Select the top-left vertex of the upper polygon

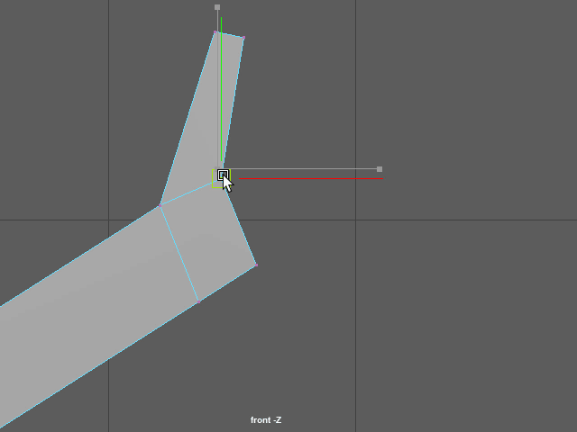pos(215,32)
